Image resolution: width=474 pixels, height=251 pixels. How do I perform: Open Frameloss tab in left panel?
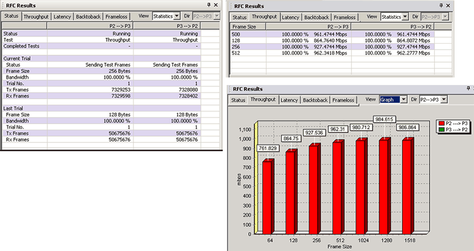tap(116, 17)
